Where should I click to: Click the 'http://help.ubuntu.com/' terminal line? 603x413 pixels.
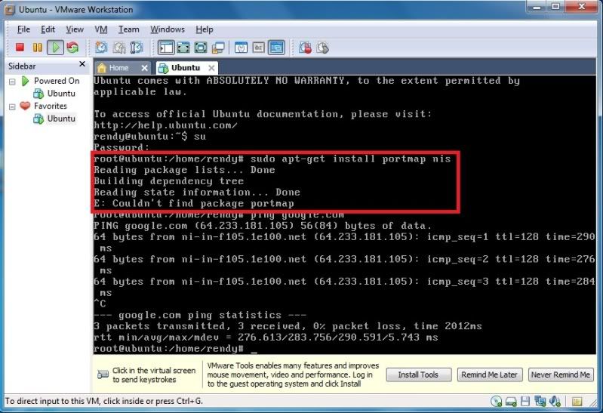point(166,125)
